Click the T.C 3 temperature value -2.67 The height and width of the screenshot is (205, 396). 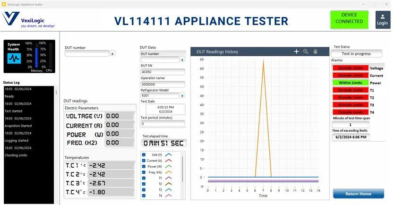[111, 183]
